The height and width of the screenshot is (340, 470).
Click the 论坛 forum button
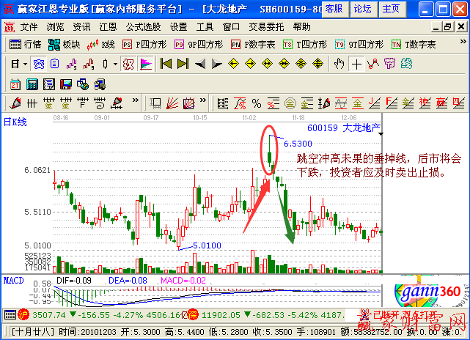(364, 10)
